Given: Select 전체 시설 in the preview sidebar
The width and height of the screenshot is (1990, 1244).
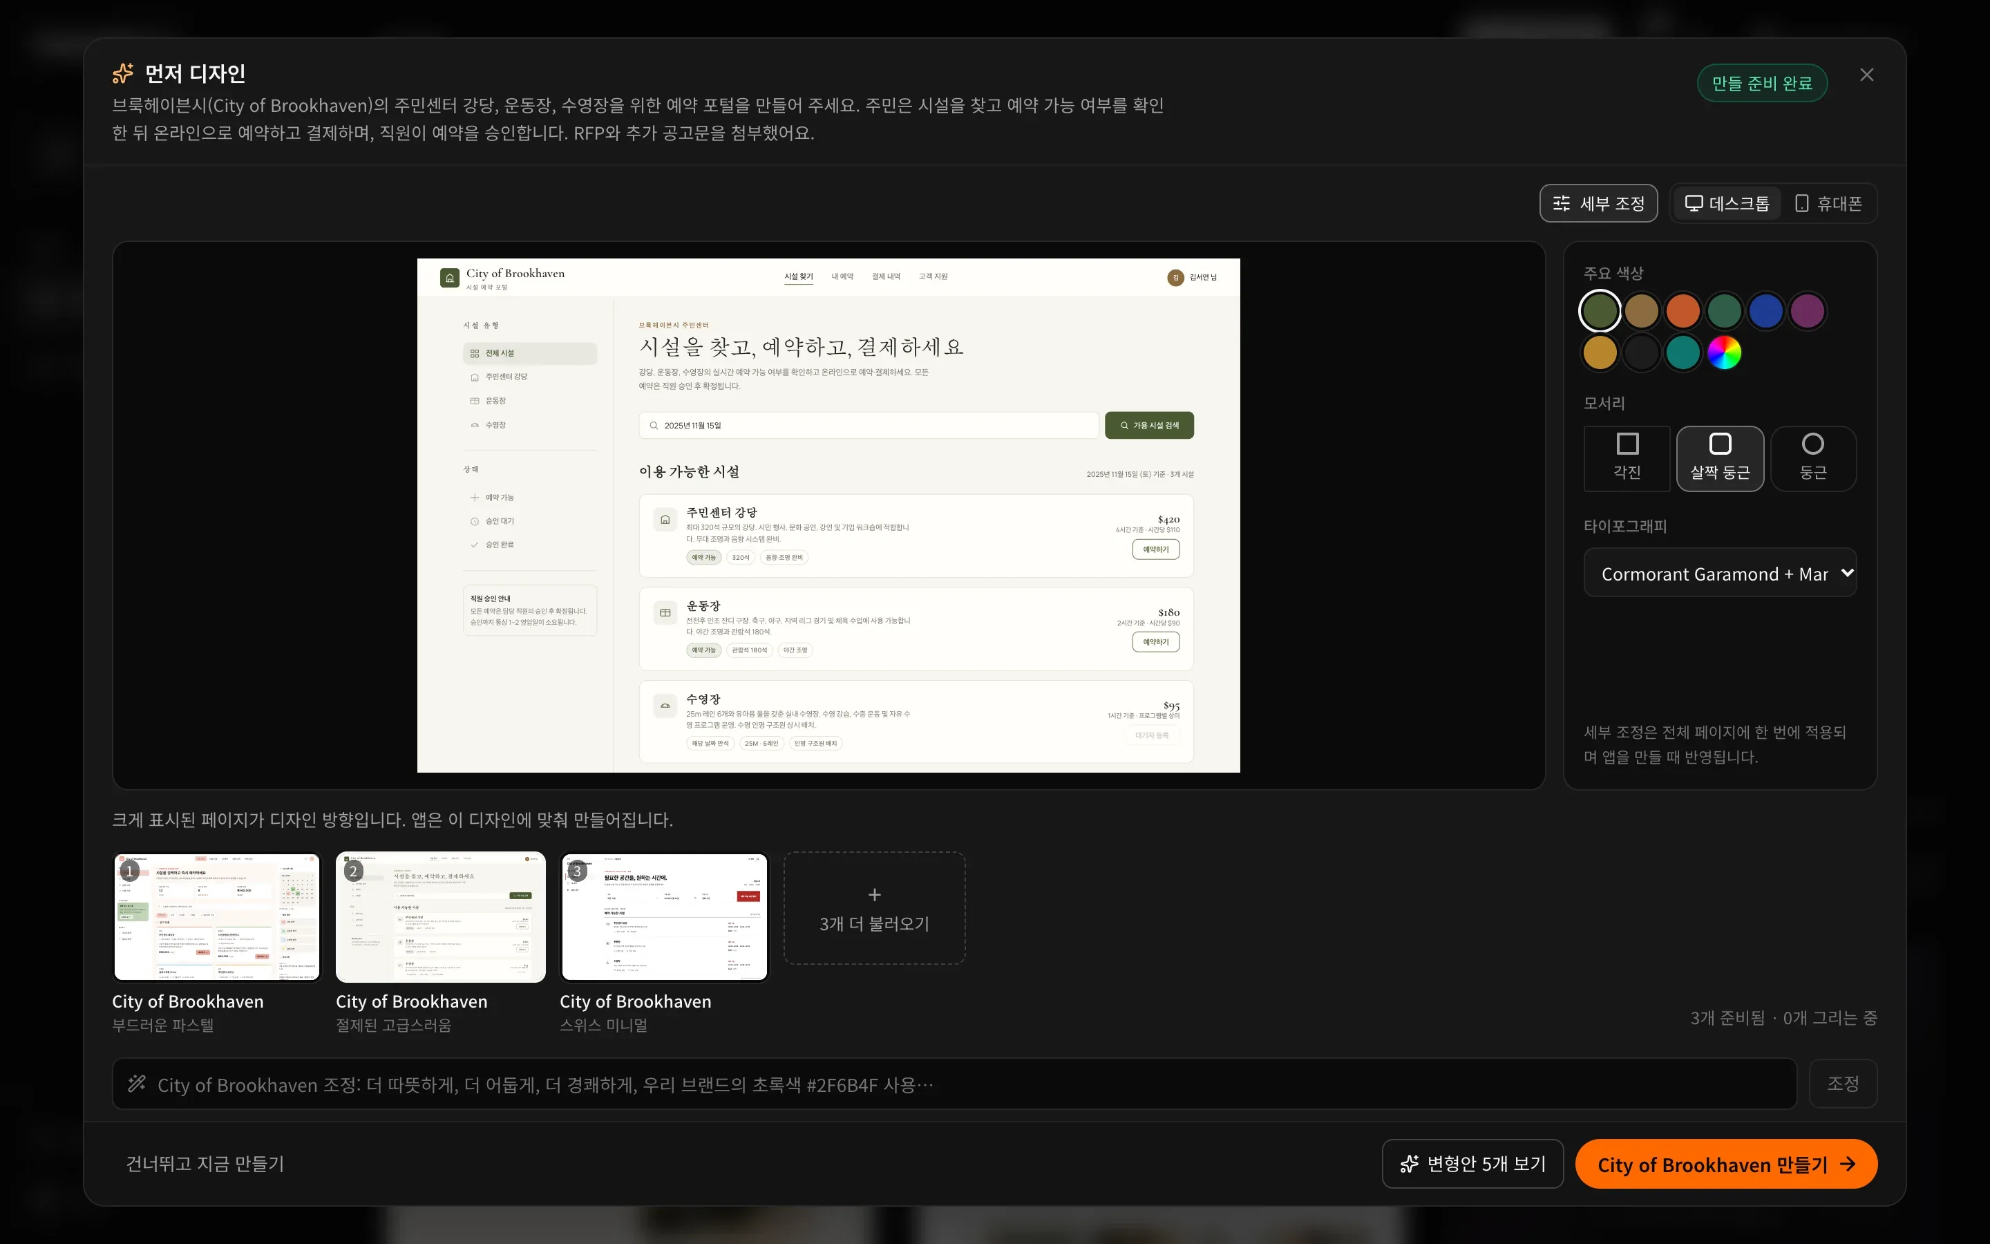Looking at the screenshot, I should [x=529, y=353].
